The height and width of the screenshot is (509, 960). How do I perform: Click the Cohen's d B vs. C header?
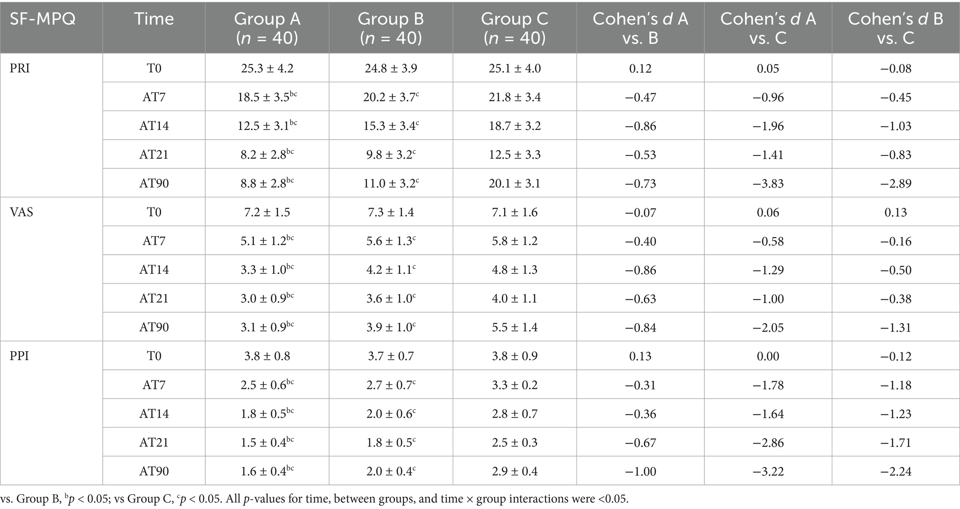[895, 28]
